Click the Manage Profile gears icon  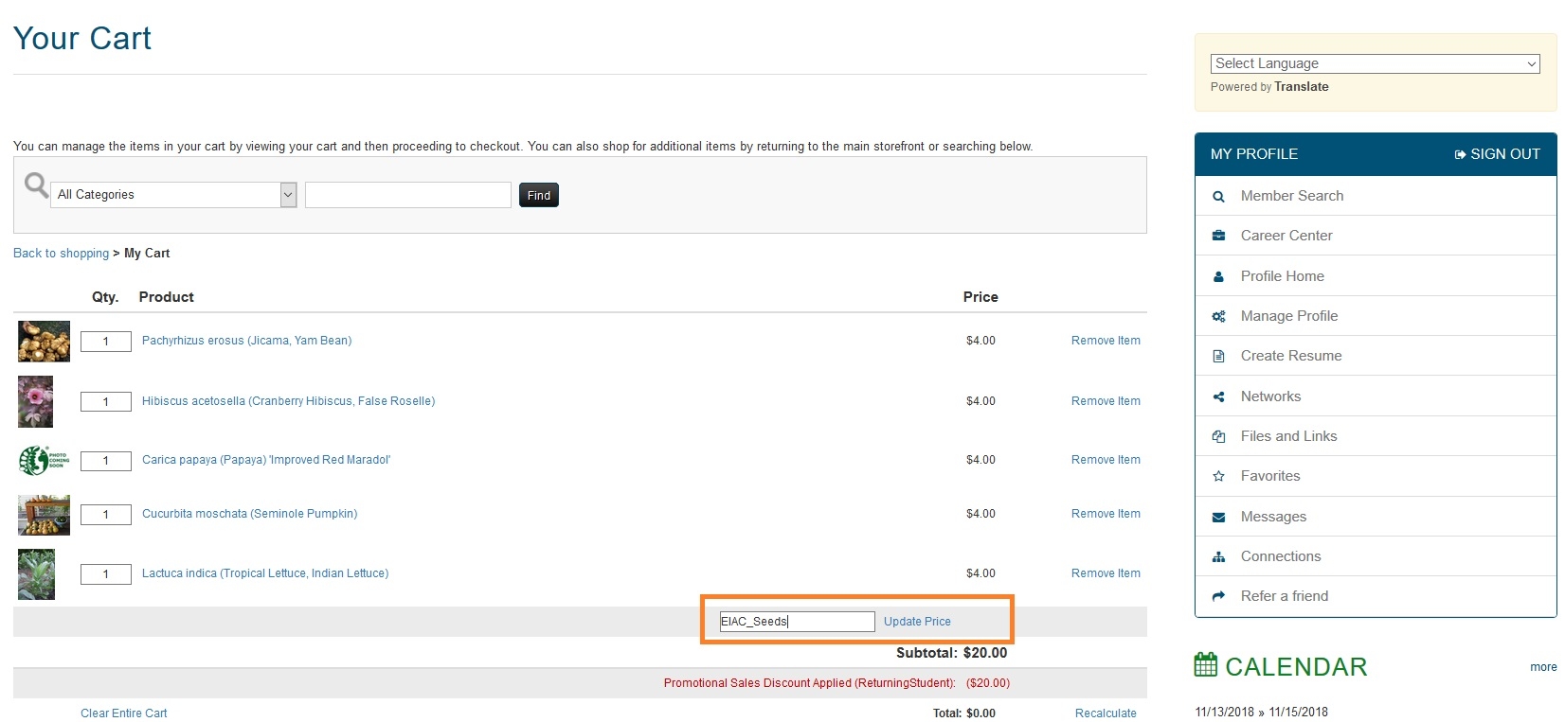pos(1218,317)
